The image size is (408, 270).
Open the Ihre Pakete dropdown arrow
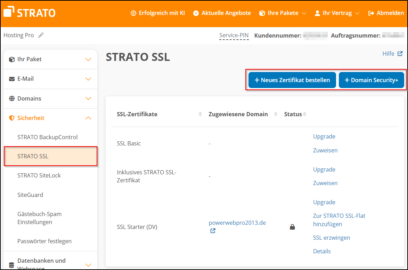tap(304, 13)
